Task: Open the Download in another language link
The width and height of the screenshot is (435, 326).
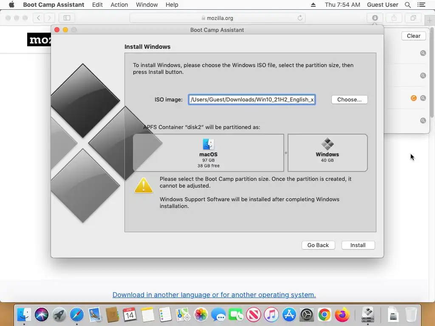Action: (x=214, y=295)
